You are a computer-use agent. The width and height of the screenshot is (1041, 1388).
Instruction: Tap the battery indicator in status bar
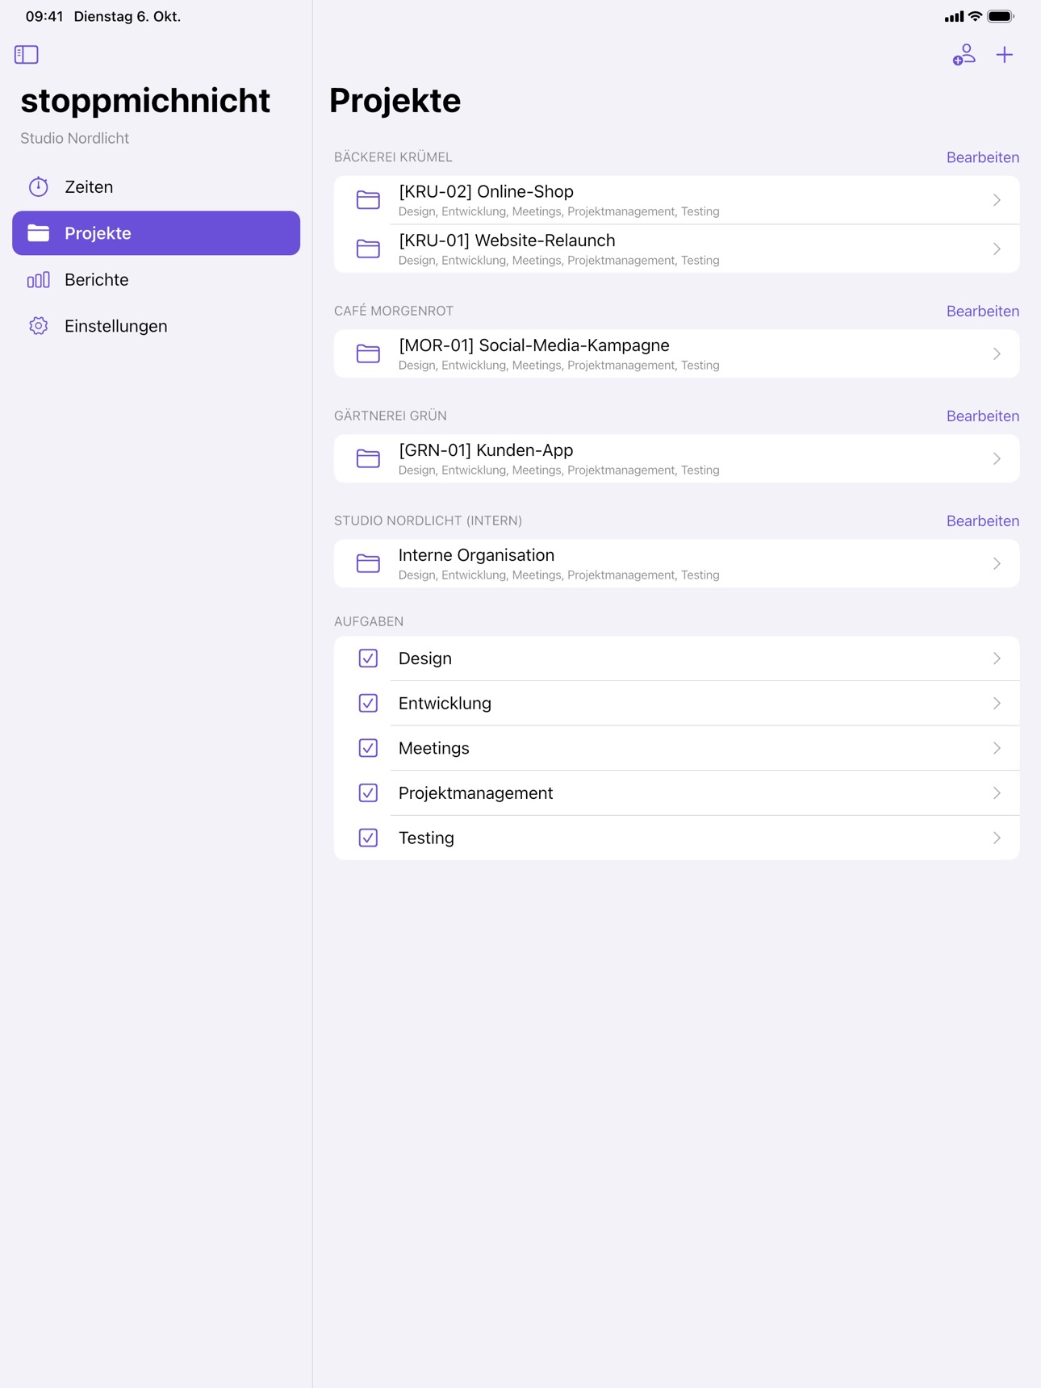click(x=1001, y=16)
